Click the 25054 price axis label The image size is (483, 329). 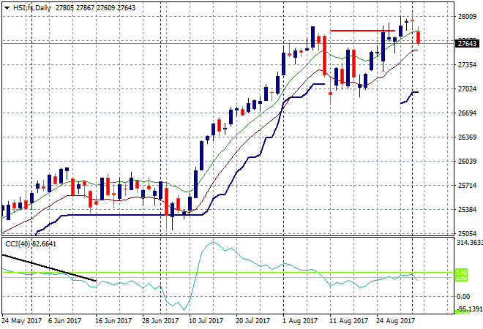(x=467, y=233)
